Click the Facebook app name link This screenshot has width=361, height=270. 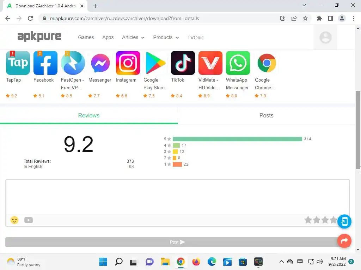(43, 80)
